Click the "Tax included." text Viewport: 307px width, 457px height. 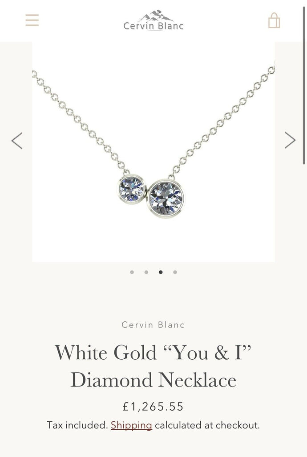coord(77,425)
